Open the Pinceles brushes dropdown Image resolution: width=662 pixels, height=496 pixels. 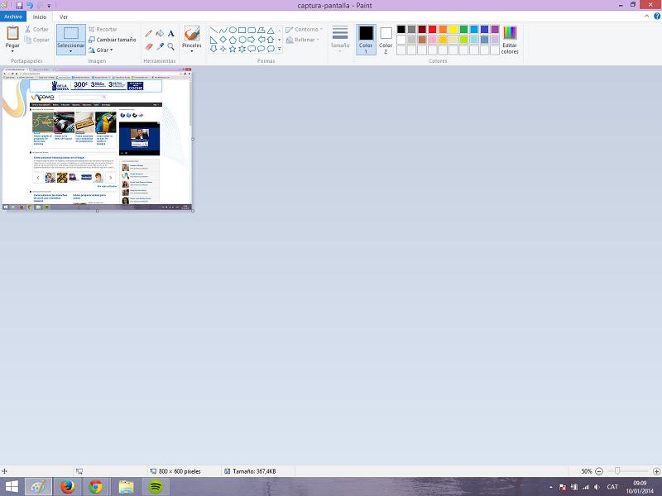pyautogui.click(x=192, y=52)
